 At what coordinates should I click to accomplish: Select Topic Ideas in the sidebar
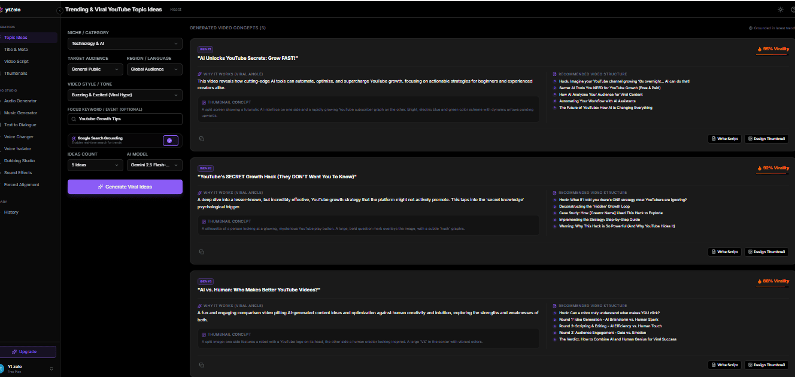coord(29,38)
